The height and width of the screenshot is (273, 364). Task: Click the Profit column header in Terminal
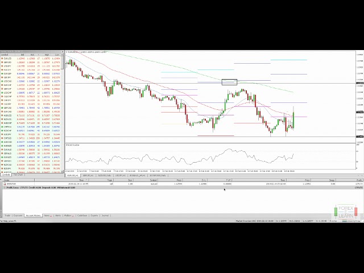pyautogui.click(x=358, y=180)
